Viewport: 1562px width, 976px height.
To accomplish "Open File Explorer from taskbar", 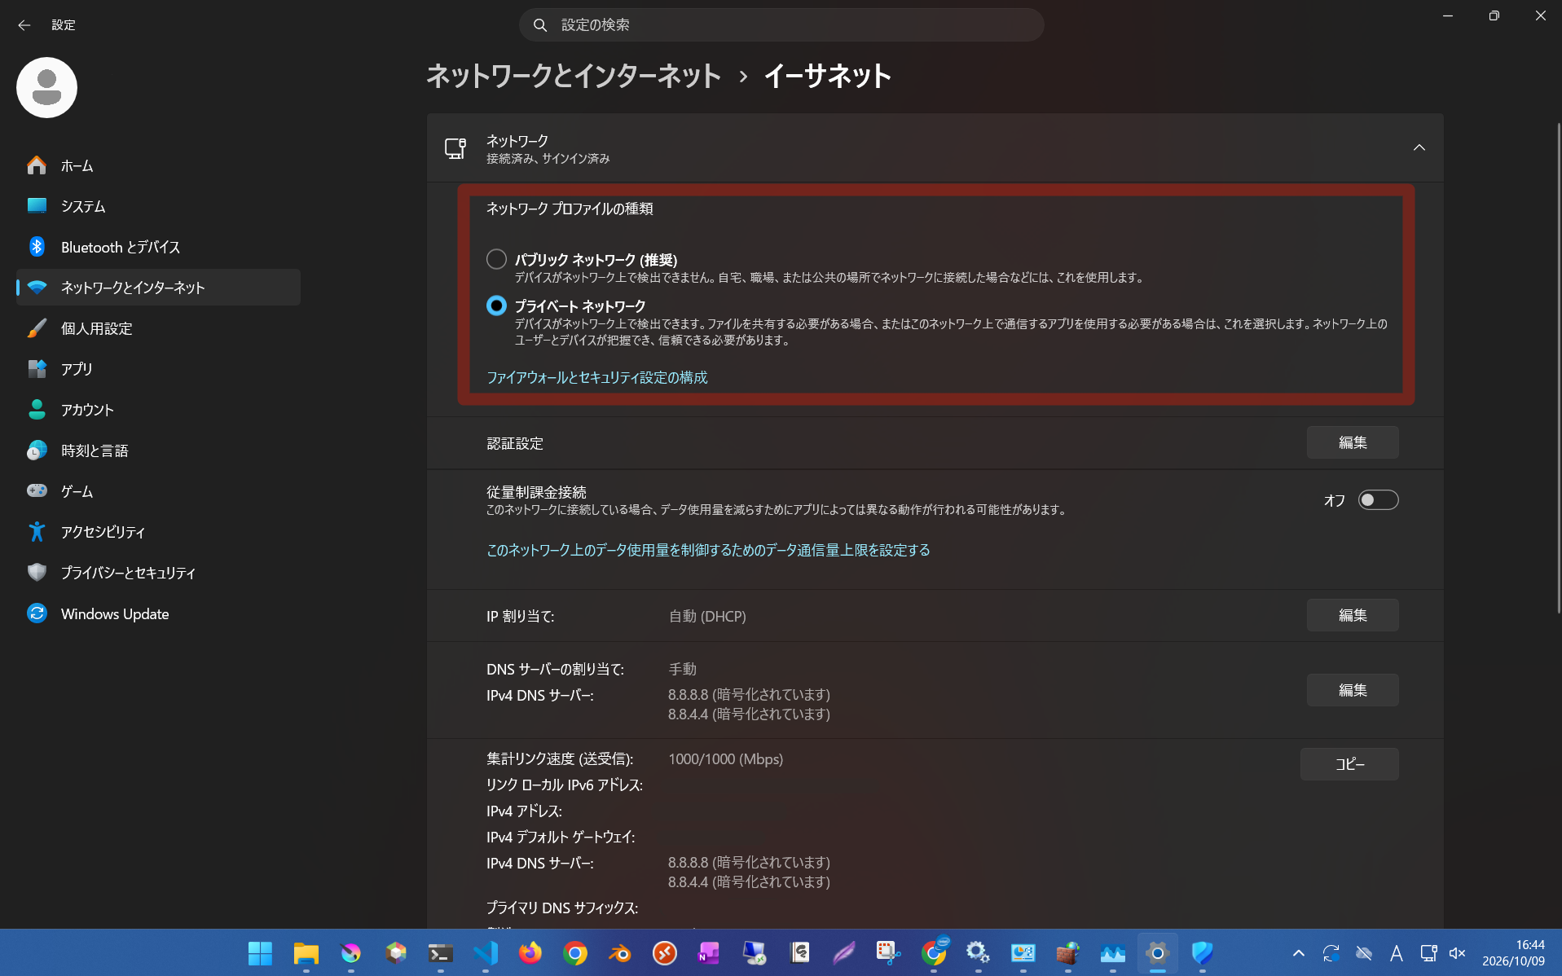I will tap(306, 952).
